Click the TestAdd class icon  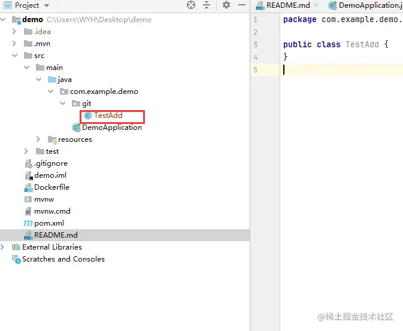click(x=88, y=116)
